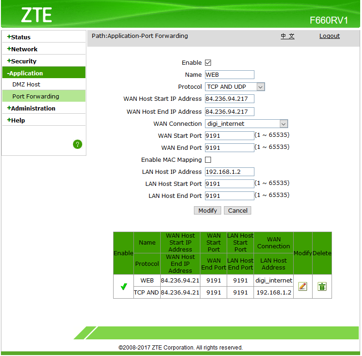Switch language via 中文 link
This screenshot has width=362, height=356.
(288, 36)
